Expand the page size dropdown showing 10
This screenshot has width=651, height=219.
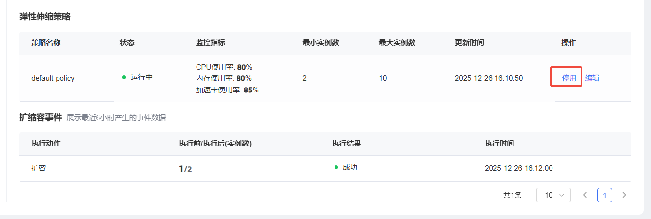[553, 195]
